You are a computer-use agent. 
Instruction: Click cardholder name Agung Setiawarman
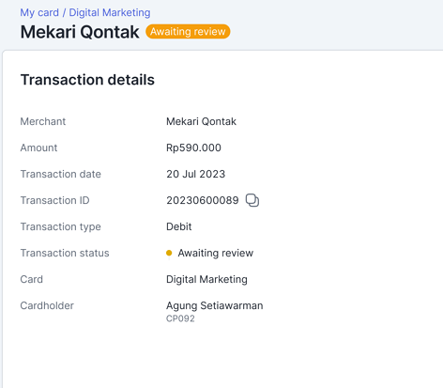pos(215,305)
